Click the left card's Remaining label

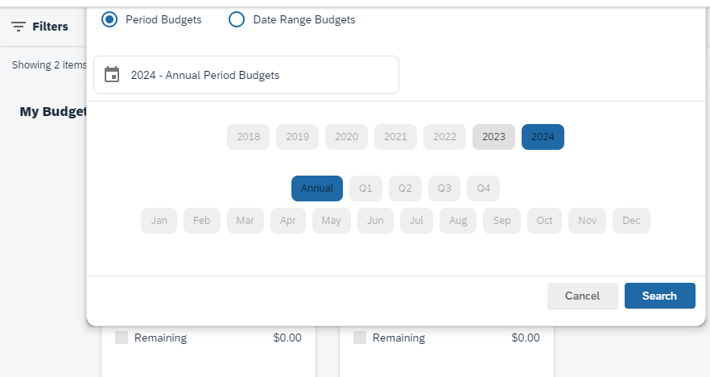coord(160,338)
